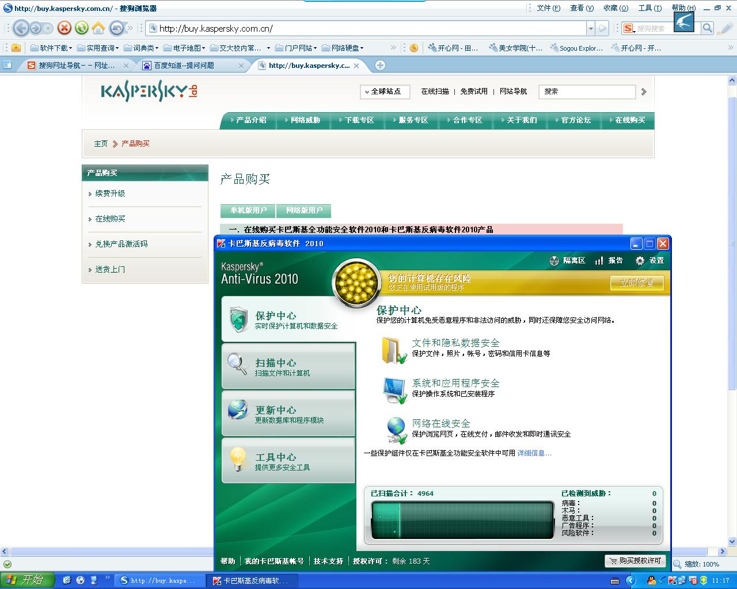The height and width of the screenshot is (589, 737).
Task: Open the 收藏(O) browser menu
Action: click(x=615, y=8)
